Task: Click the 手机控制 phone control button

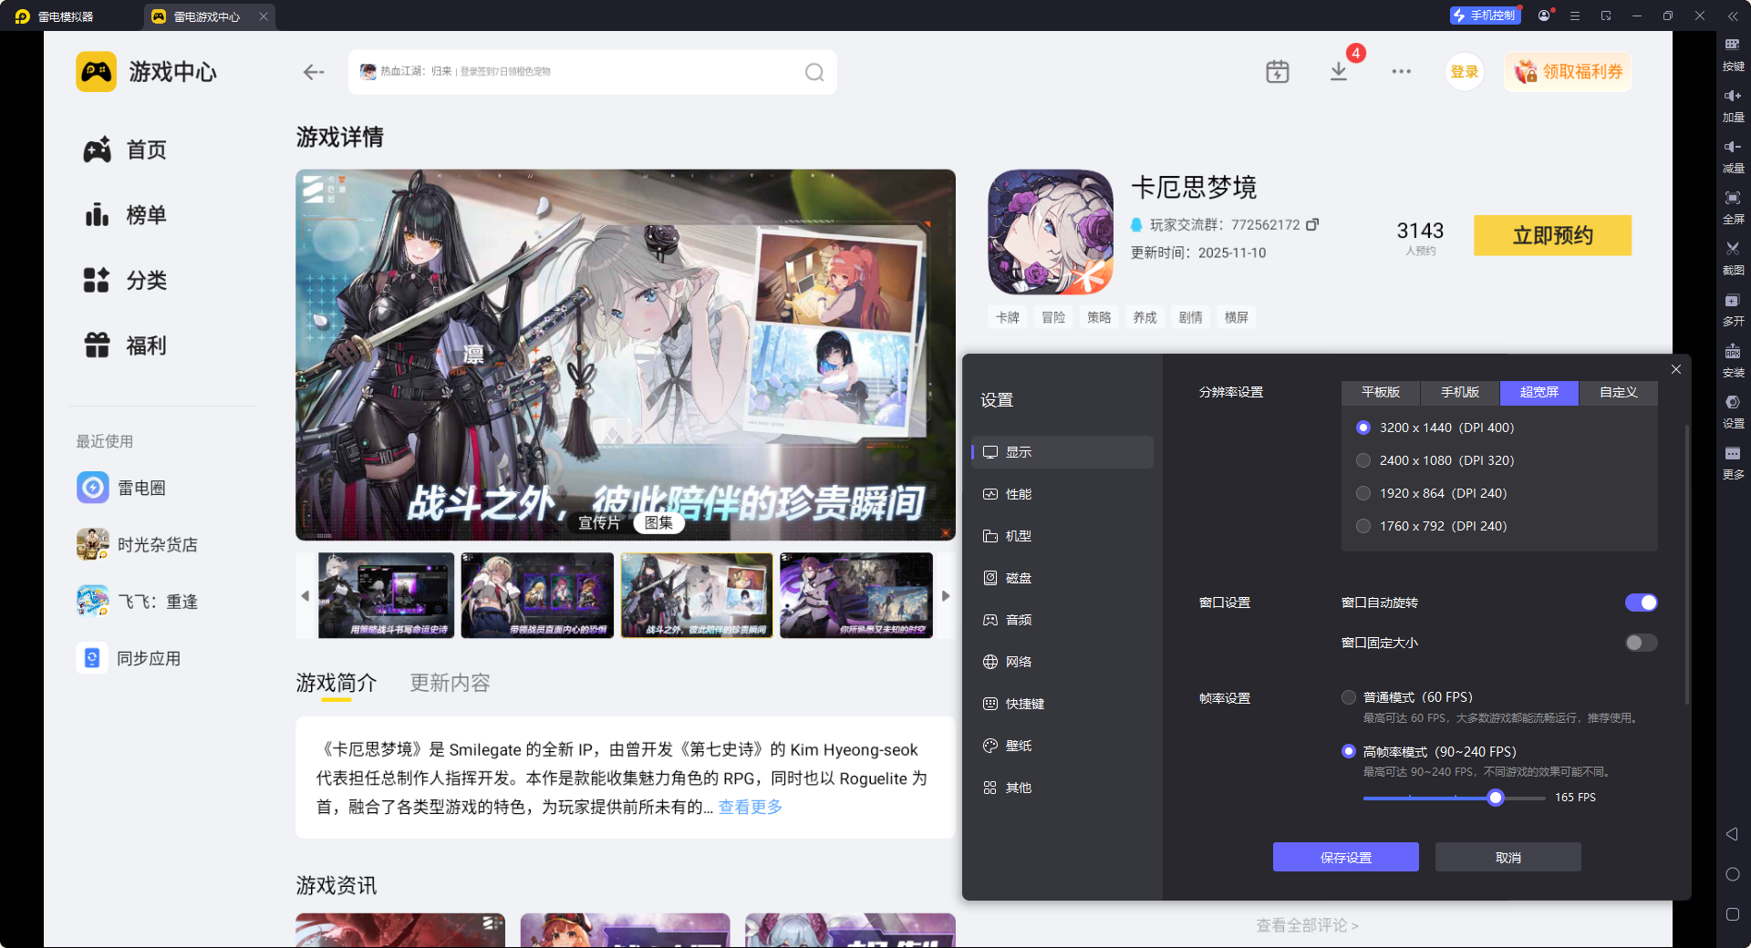Action: (1485, 15)
